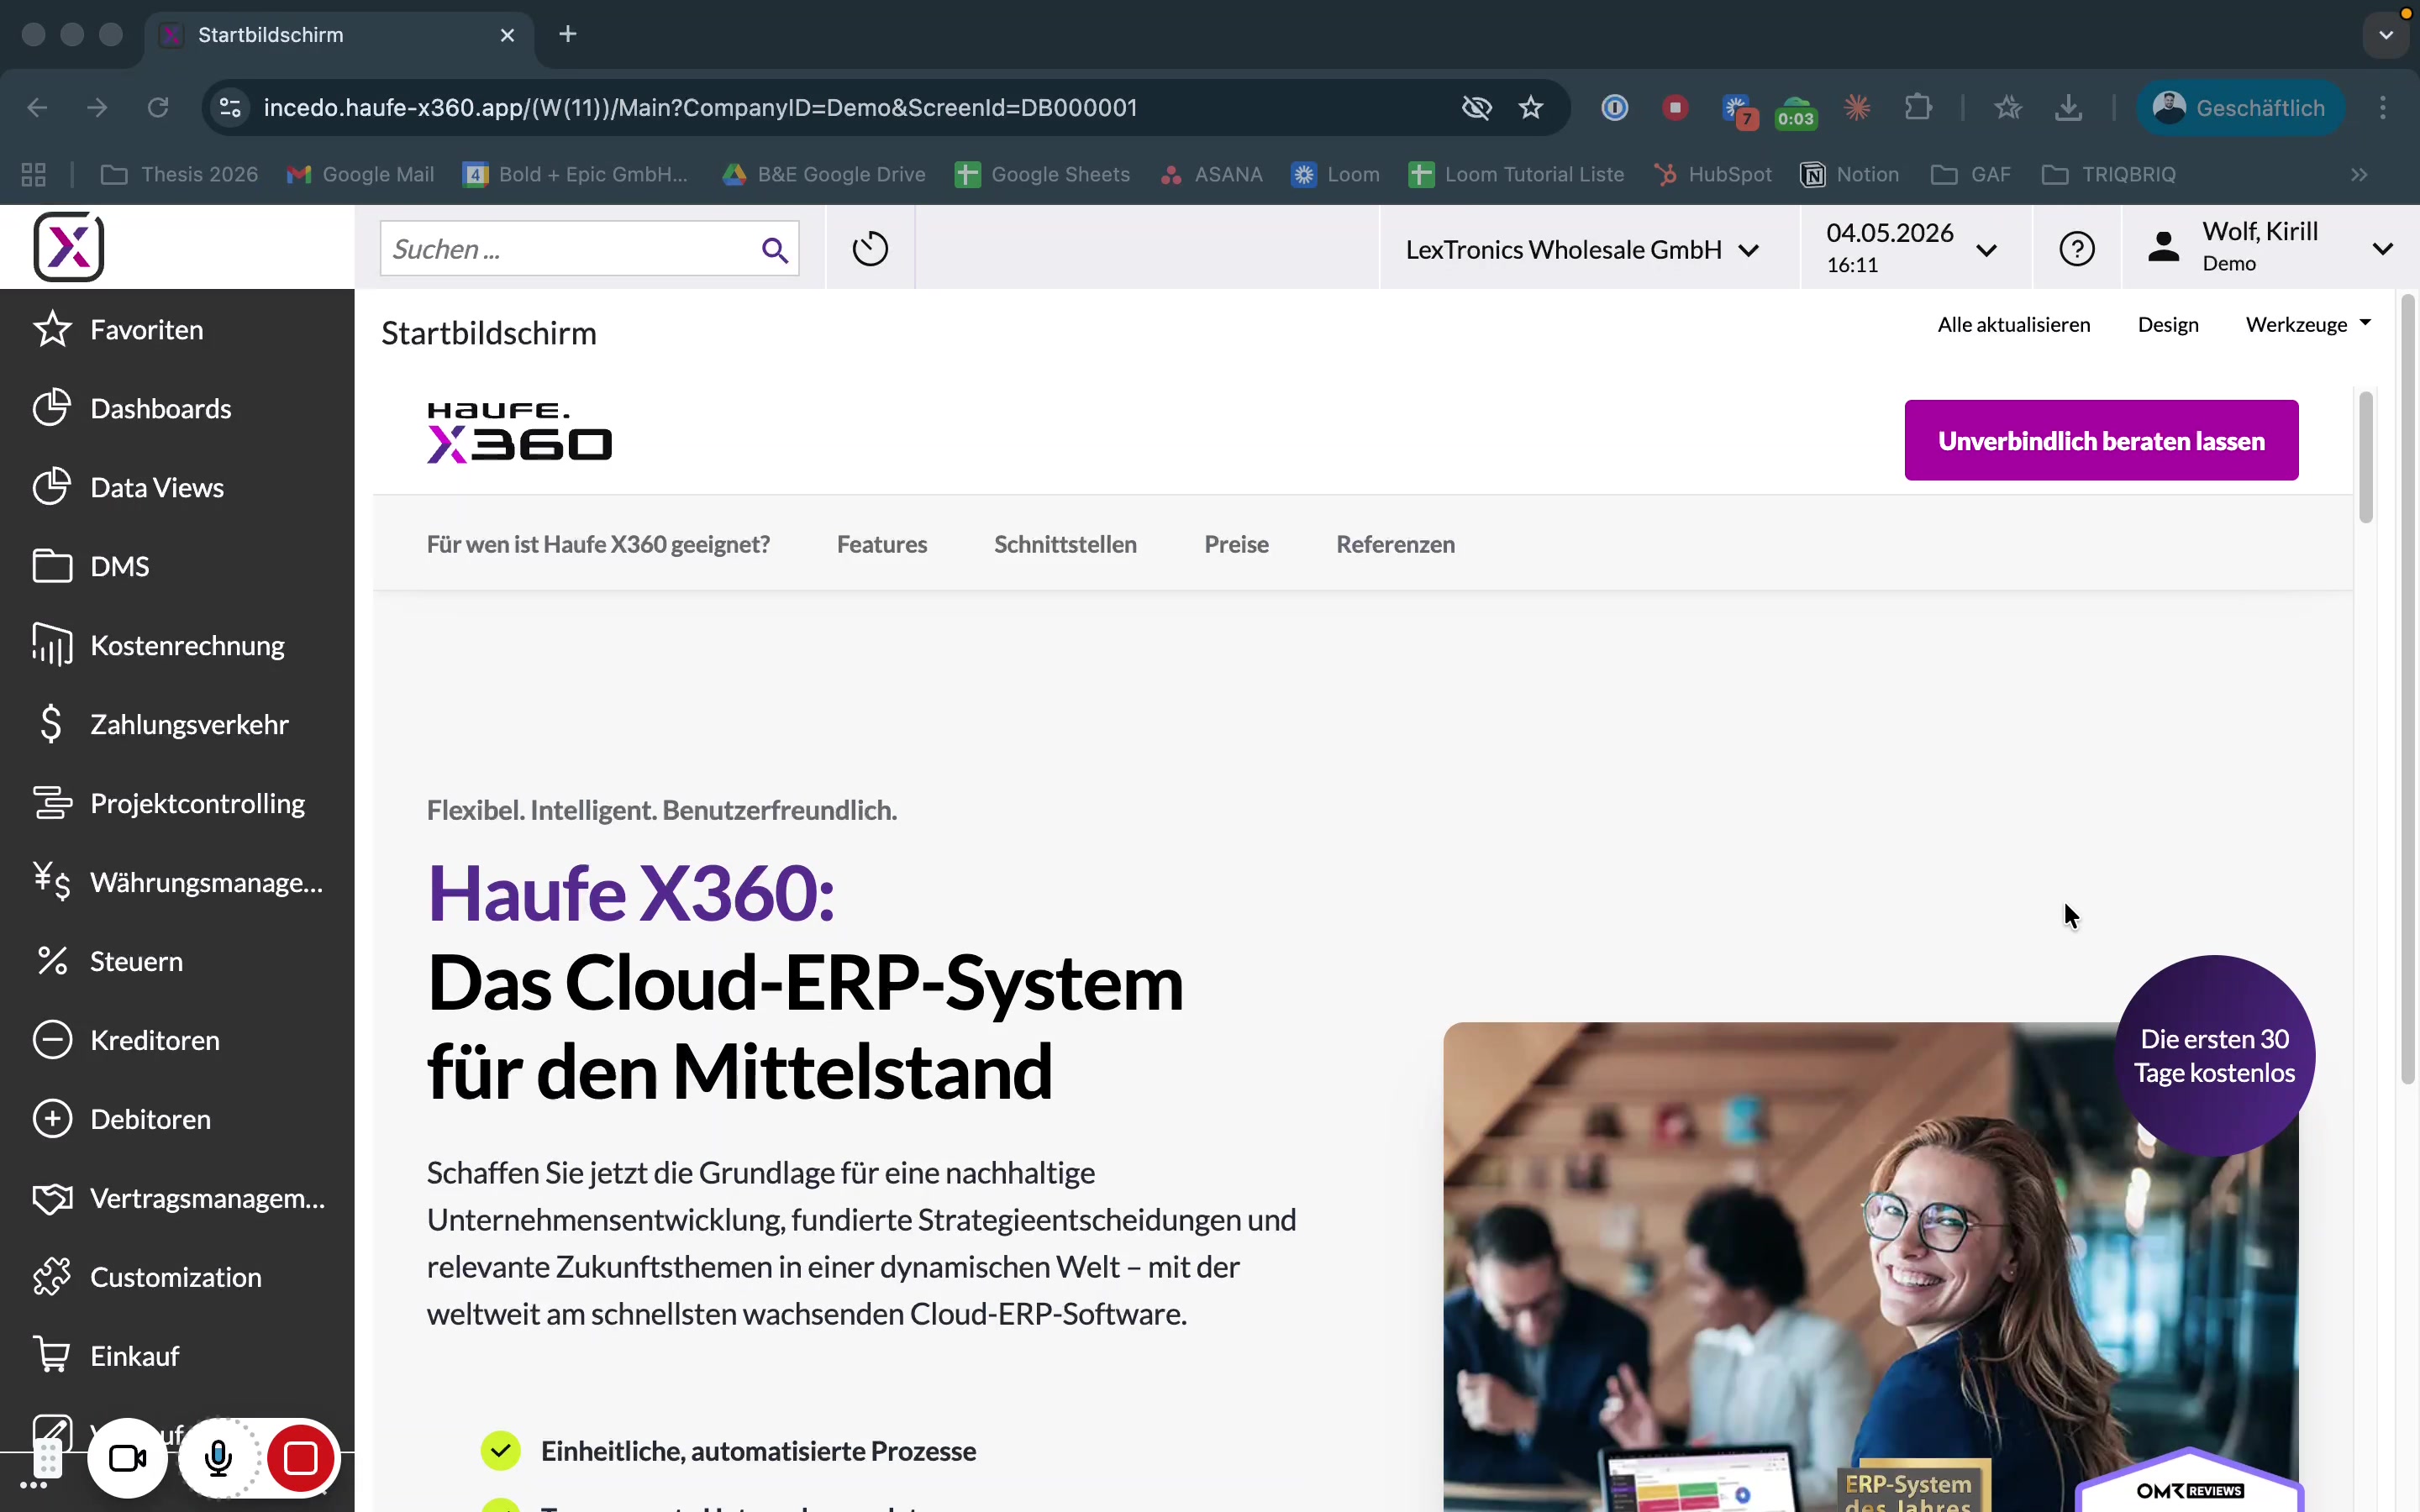Click Alle aktualisieren

2013,324
